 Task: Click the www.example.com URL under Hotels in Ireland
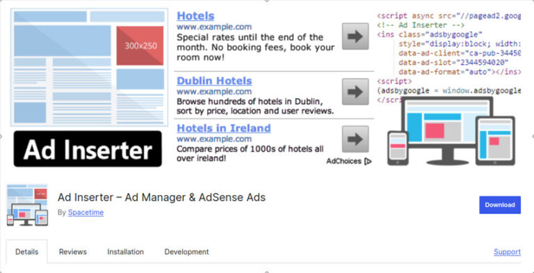coord(214,139)
